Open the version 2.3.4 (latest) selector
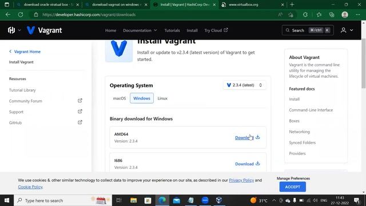 244,85
